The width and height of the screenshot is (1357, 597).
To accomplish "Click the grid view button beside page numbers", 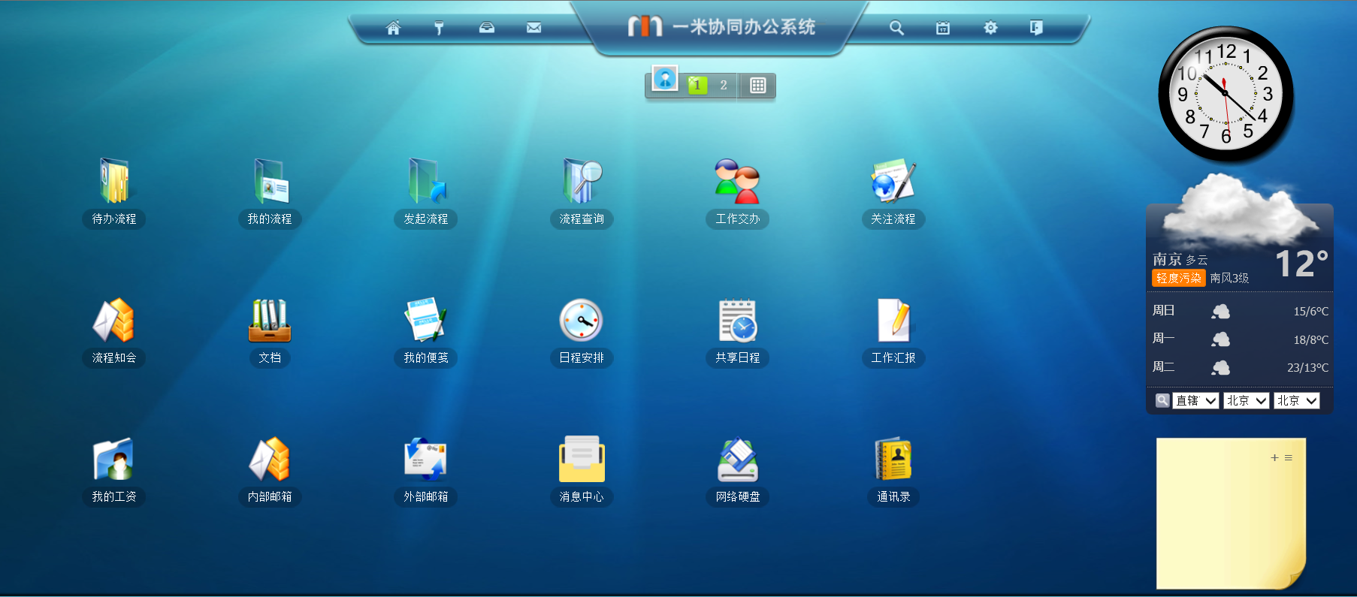I will [757, 86].
